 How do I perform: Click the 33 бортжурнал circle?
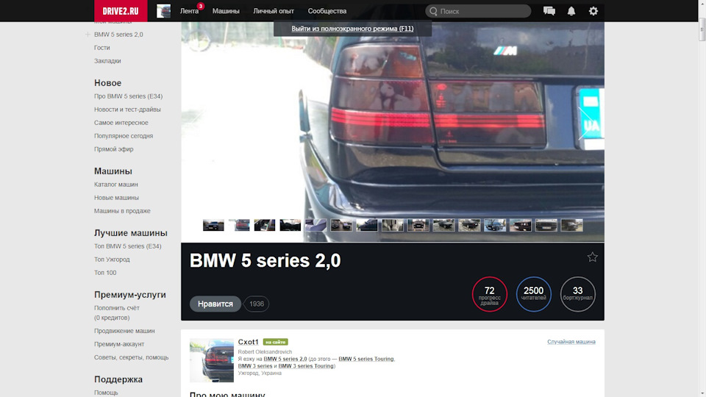578,294
